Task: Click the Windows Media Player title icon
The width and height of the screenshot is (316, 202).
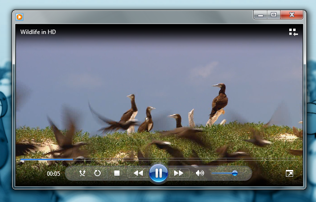Action: [x=19, y=17]
